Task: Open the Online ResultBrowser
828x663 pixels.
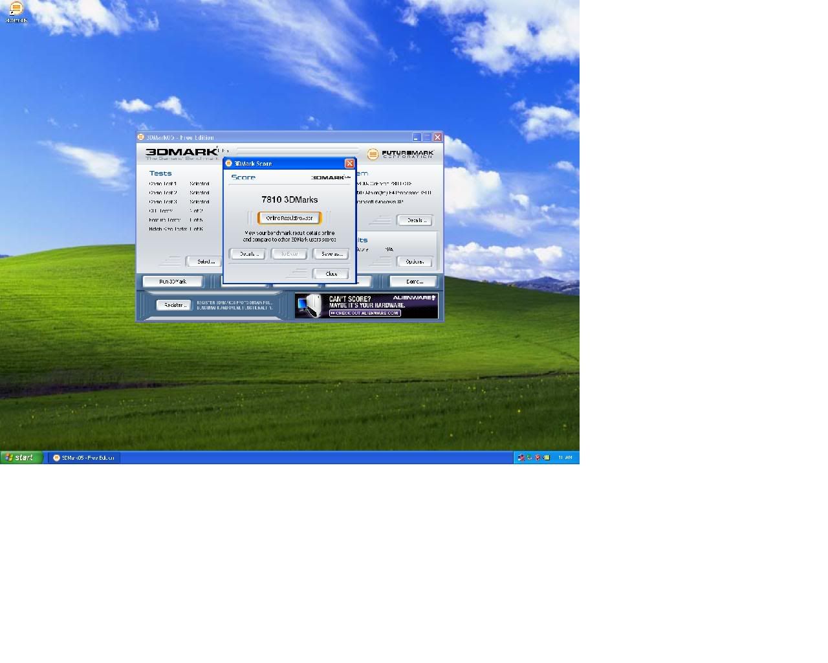Action: coord(289,218)
